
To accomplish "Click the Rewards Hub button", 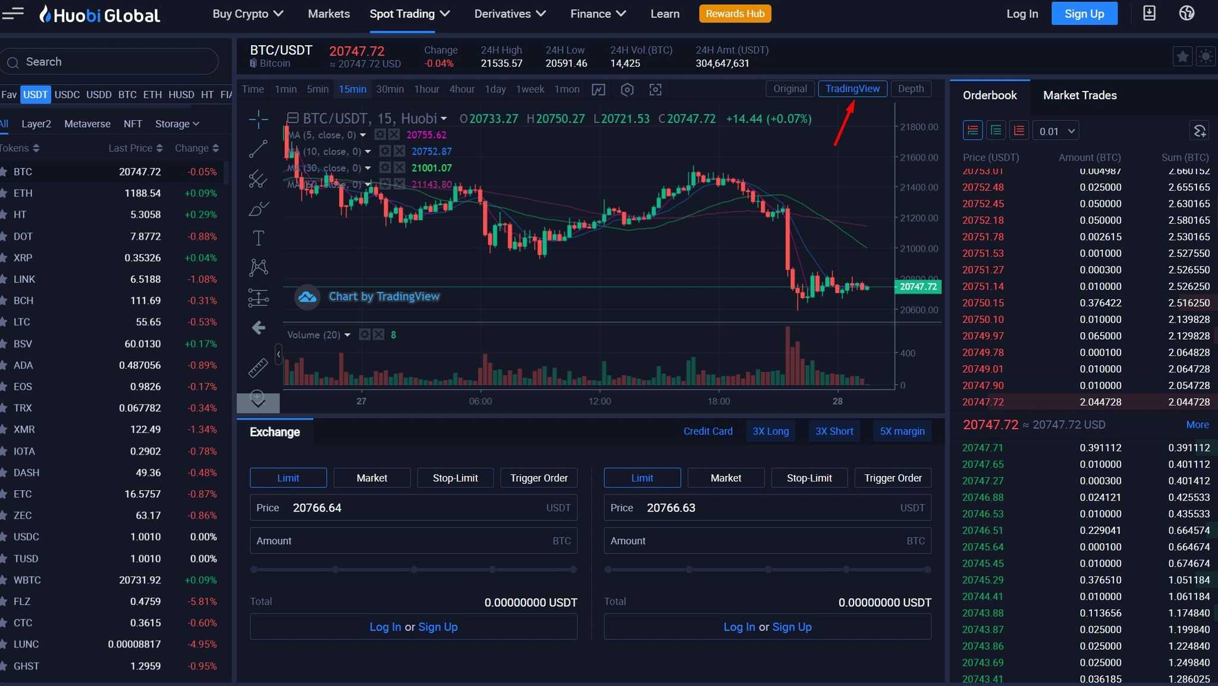I will (x=735, y=14).
